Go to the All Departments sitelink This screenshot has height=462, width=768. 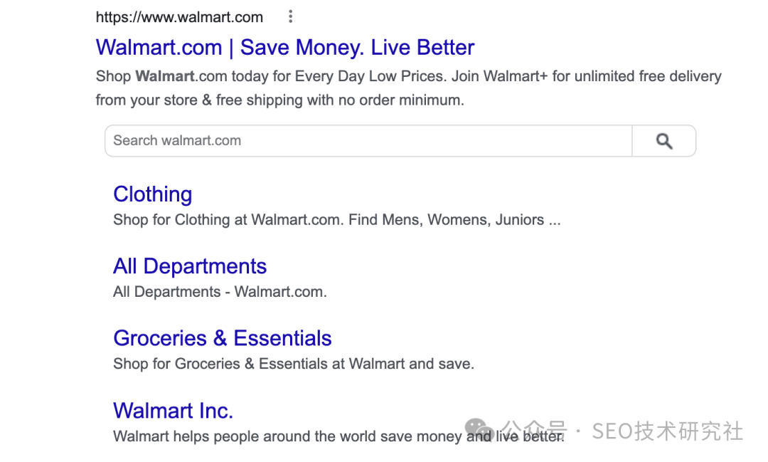tap(189, 266)
